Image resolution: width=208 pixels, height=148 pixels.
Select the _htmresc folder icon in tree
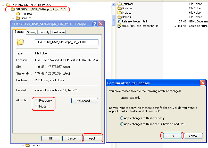pos(18,14)
